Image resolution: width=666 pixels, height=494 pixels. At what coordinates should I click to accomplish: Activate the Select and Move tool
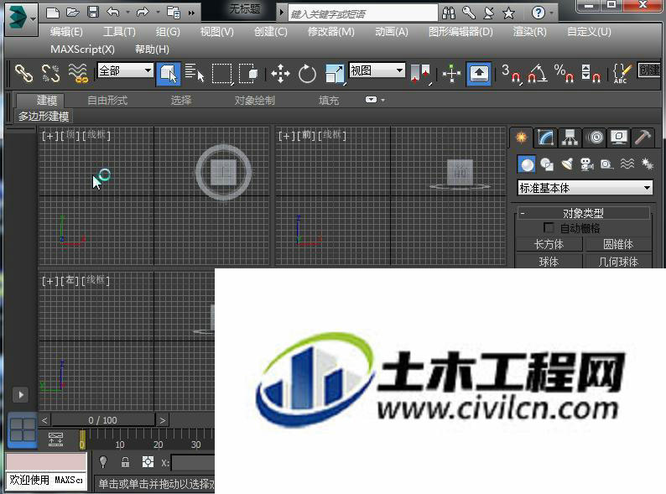[280, 74]
